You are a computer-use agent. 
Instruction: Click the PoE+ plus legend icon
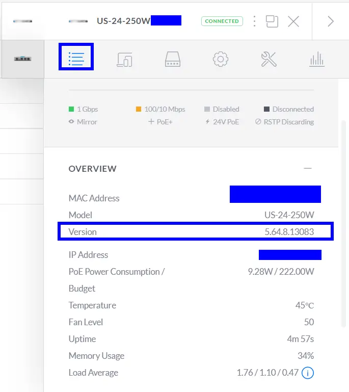[151, 121]
